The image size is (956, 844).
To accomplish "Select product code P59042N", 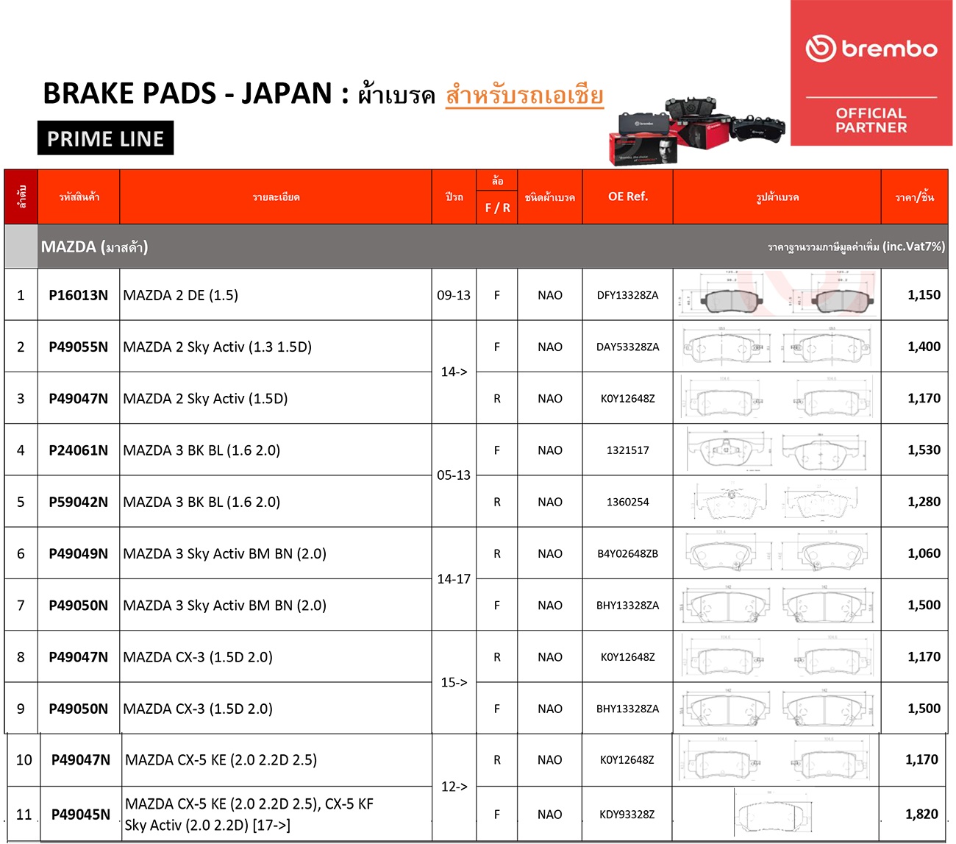I will tap(79, 502).
